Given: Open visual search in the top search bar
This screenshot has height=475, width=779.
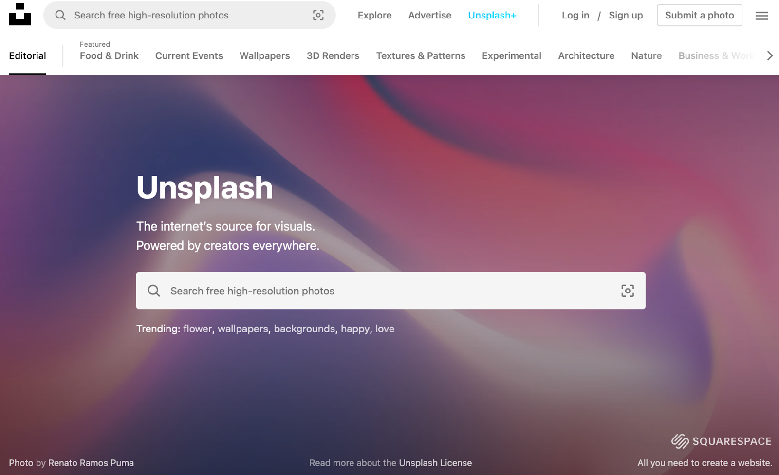Looking at the screenshot, I should point(318,15).
